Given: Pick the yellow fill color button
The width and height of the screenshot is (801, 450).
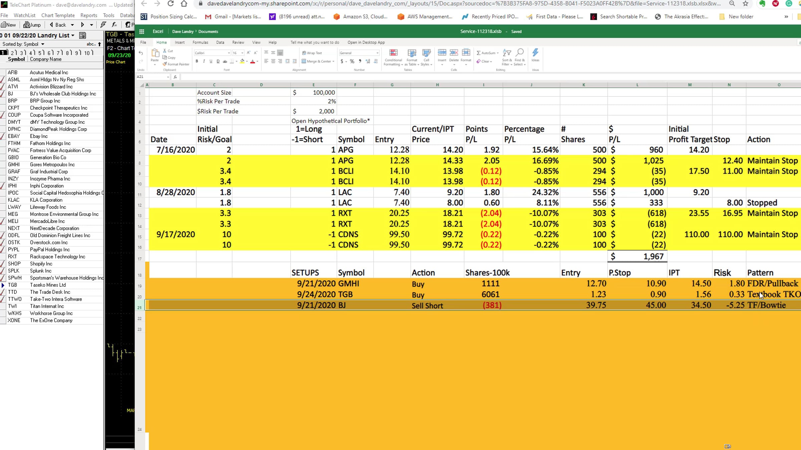Looking at the screenshot, I should click(242, 61).
